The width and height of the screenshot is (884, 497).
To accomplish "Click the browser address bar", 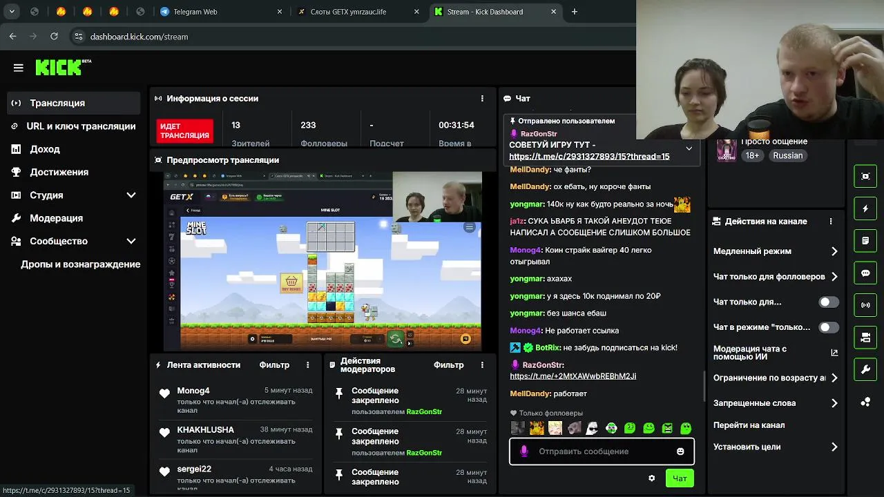I will point(352,37).
